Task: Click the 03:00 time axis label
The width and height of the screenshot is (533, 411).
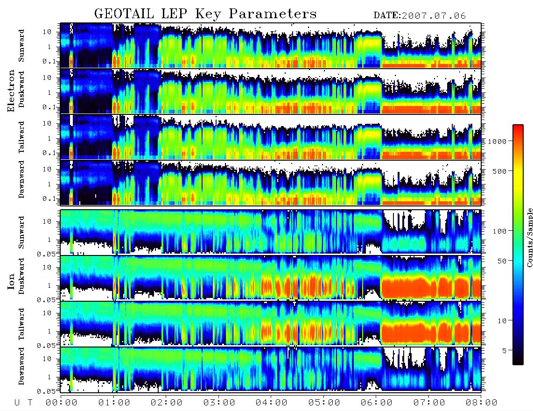Action: pyautogui.click(x=219, y=403)
